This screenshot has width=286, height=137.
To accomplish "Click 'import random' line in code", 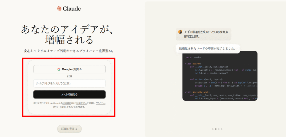I will pyautogui.click(x=193, y=57).
